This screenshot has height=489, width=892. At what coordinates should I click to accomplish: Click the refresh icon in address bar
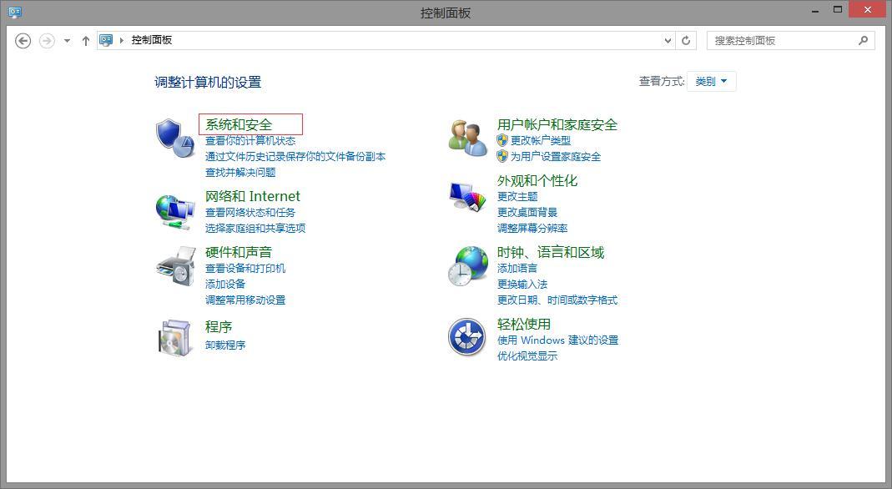[686, 40]
